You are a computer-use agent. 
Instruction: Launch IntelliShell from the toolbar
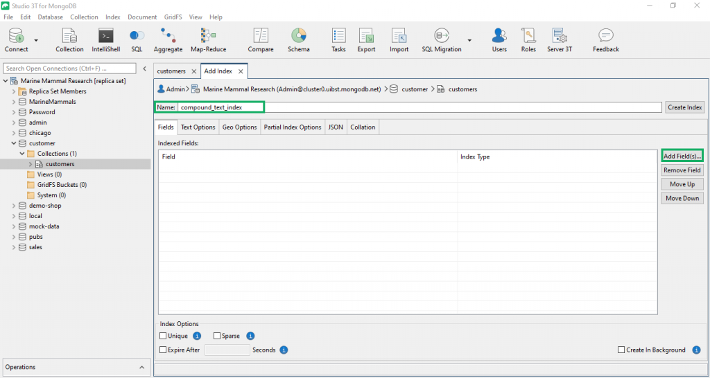(x=106, y=39)
